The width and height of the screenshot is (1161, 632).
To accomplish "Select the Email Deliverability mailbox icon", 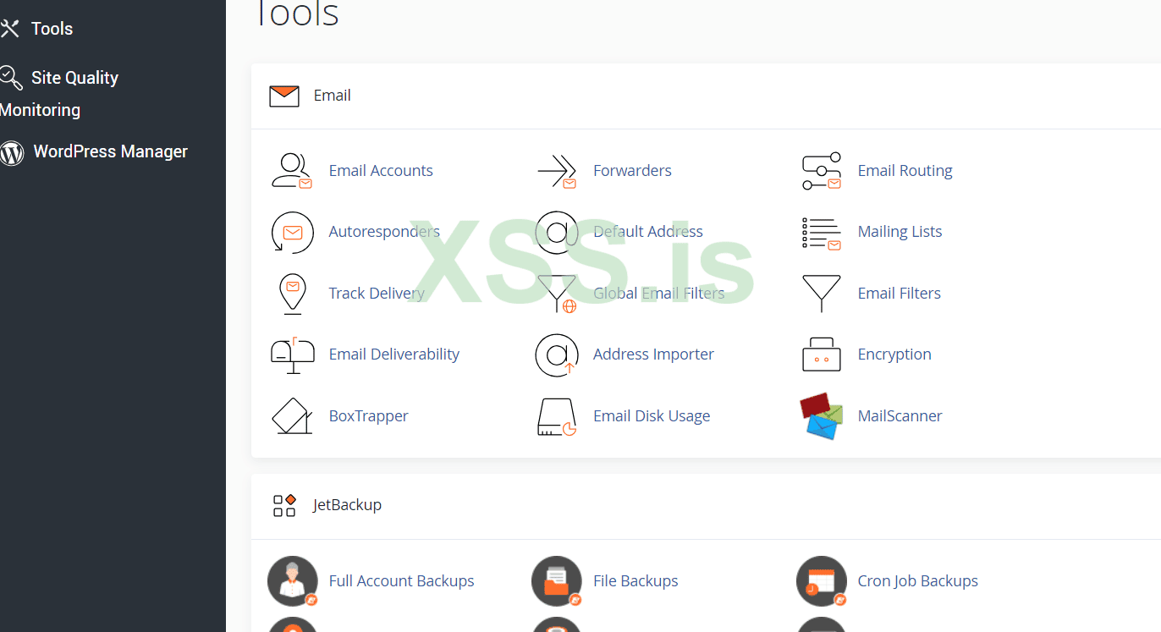I will (x=292, y=354).
